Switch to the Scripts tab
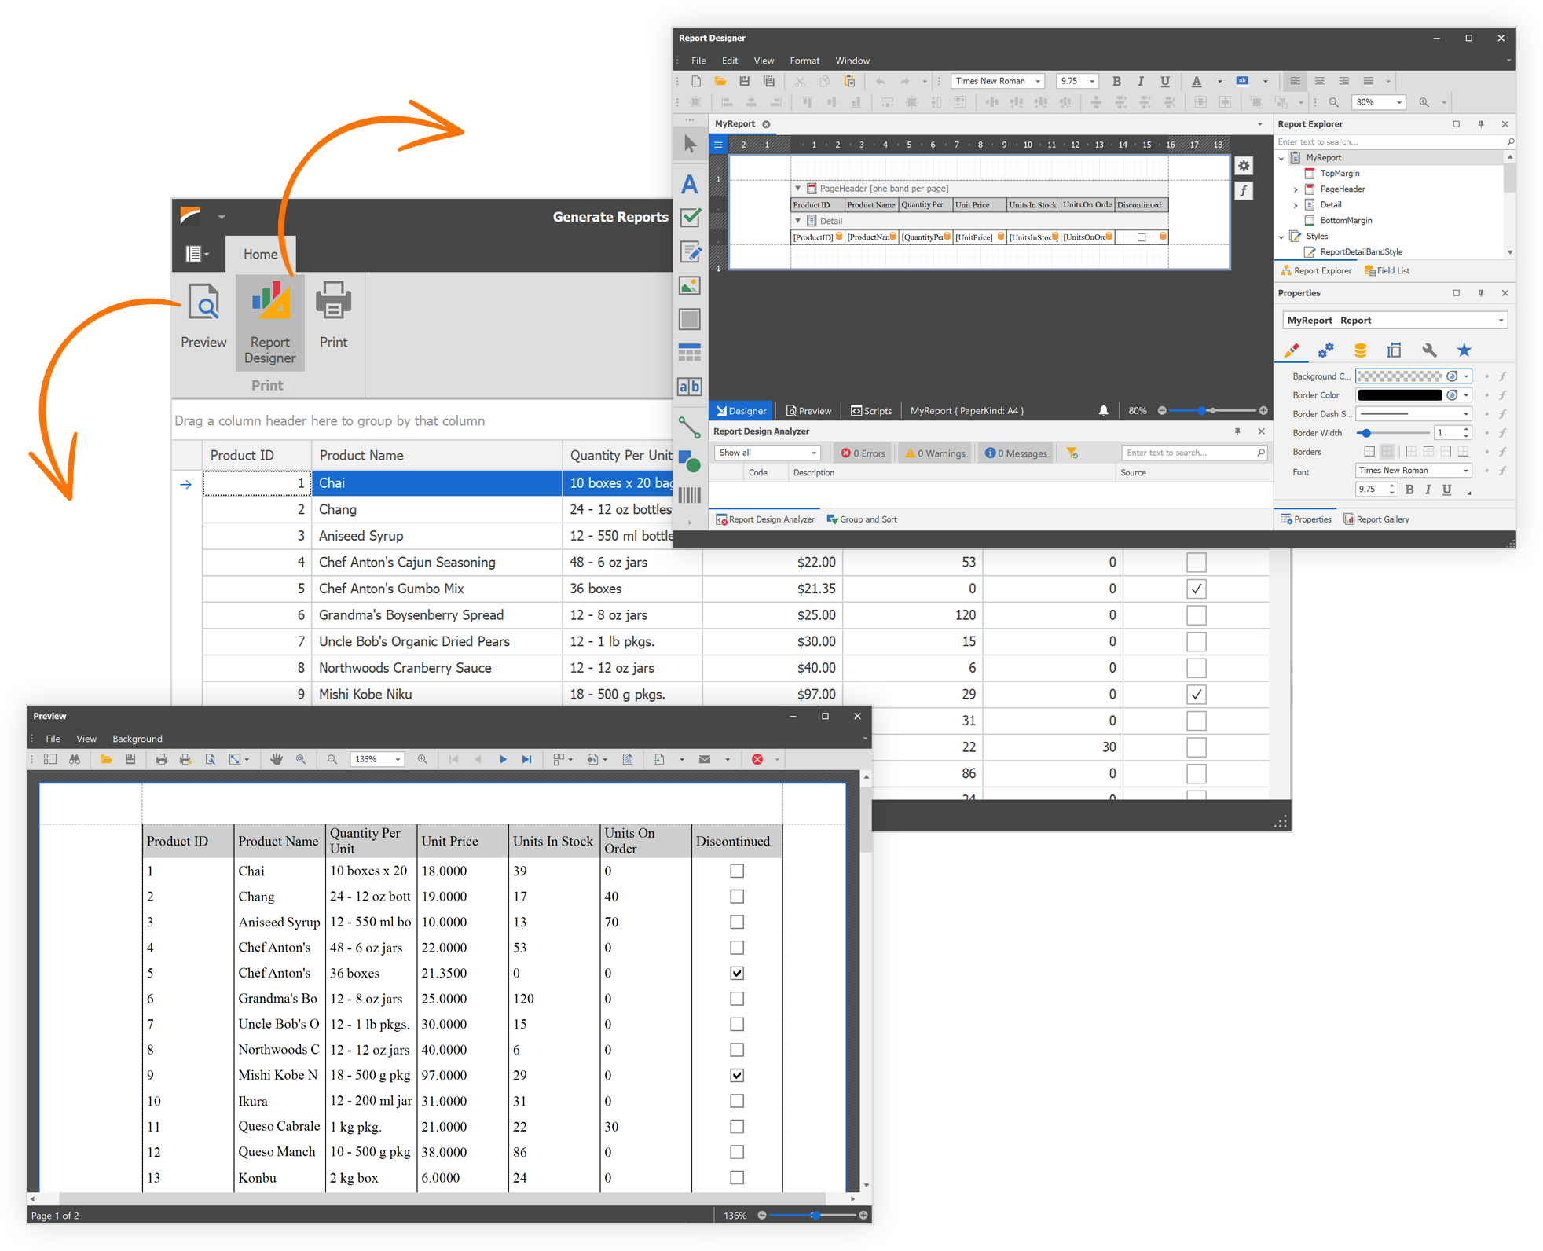This screenshot has width=1543, height=1251. click(x=871, y=410)
